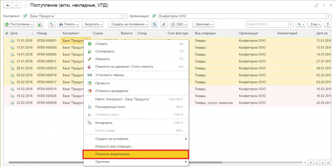336x167 pixels.
Task: Show Дт/Кт postings icon
Action: (x=52, y=24)
